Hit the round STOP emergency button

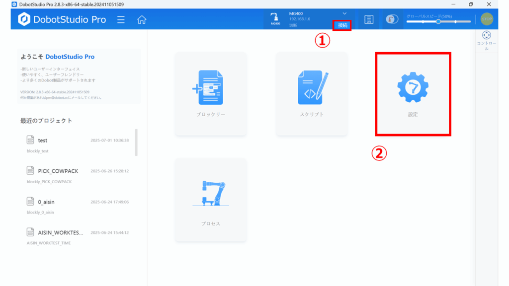click(487, 19)
